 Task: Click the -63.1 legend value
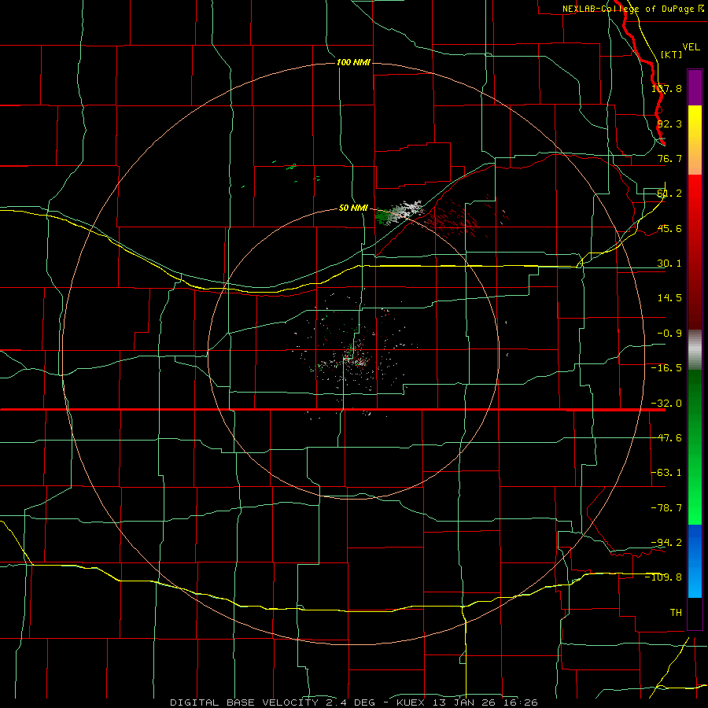pos(666,473)
